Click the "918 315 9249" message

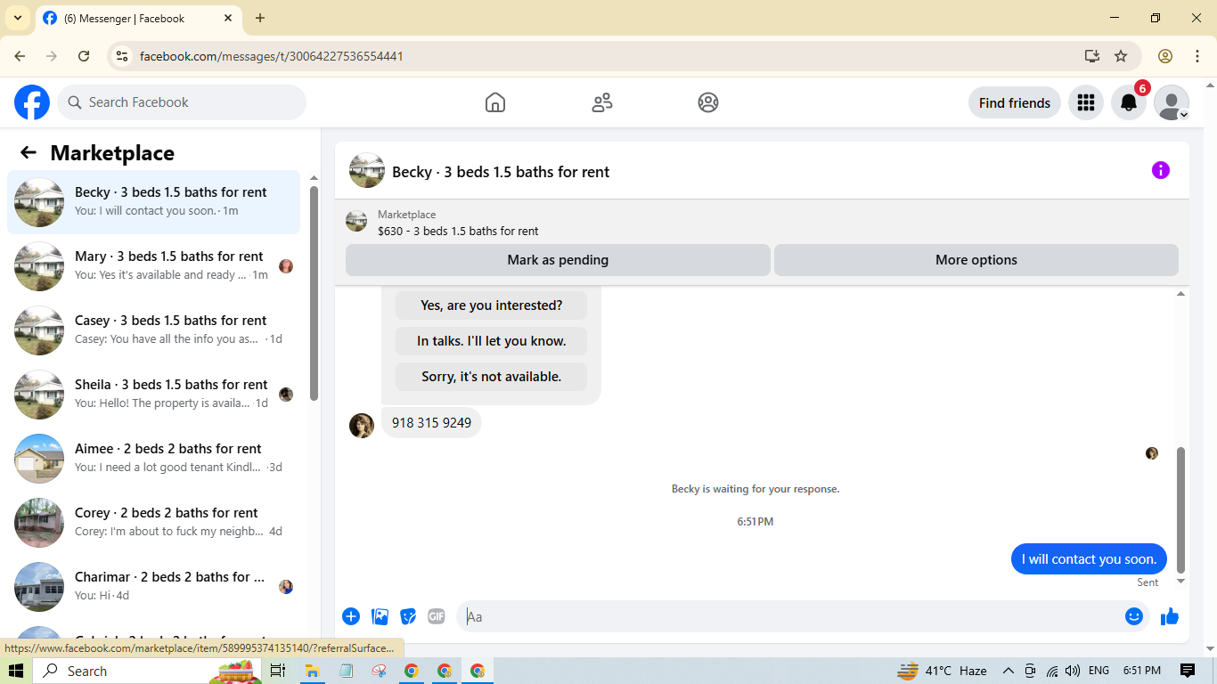tap(431, 423)
